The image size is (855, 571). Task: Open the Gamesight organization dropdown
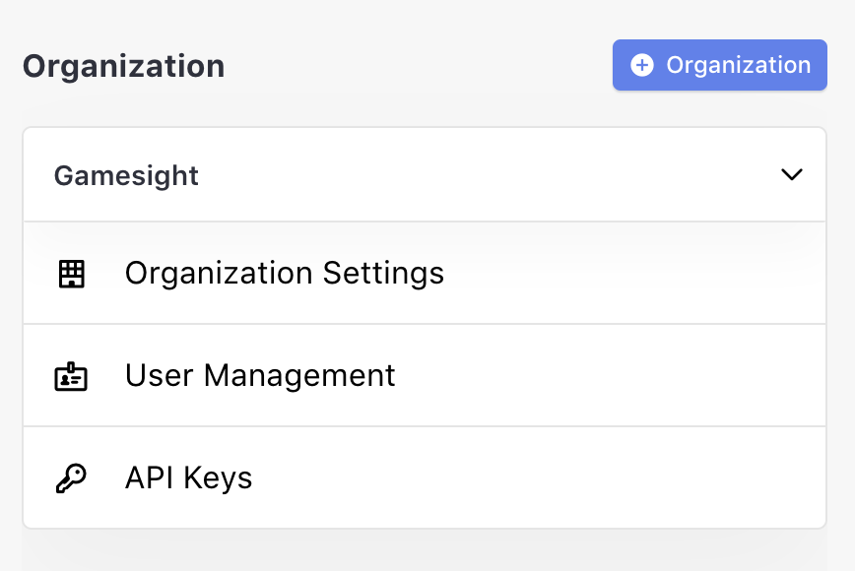424,175
